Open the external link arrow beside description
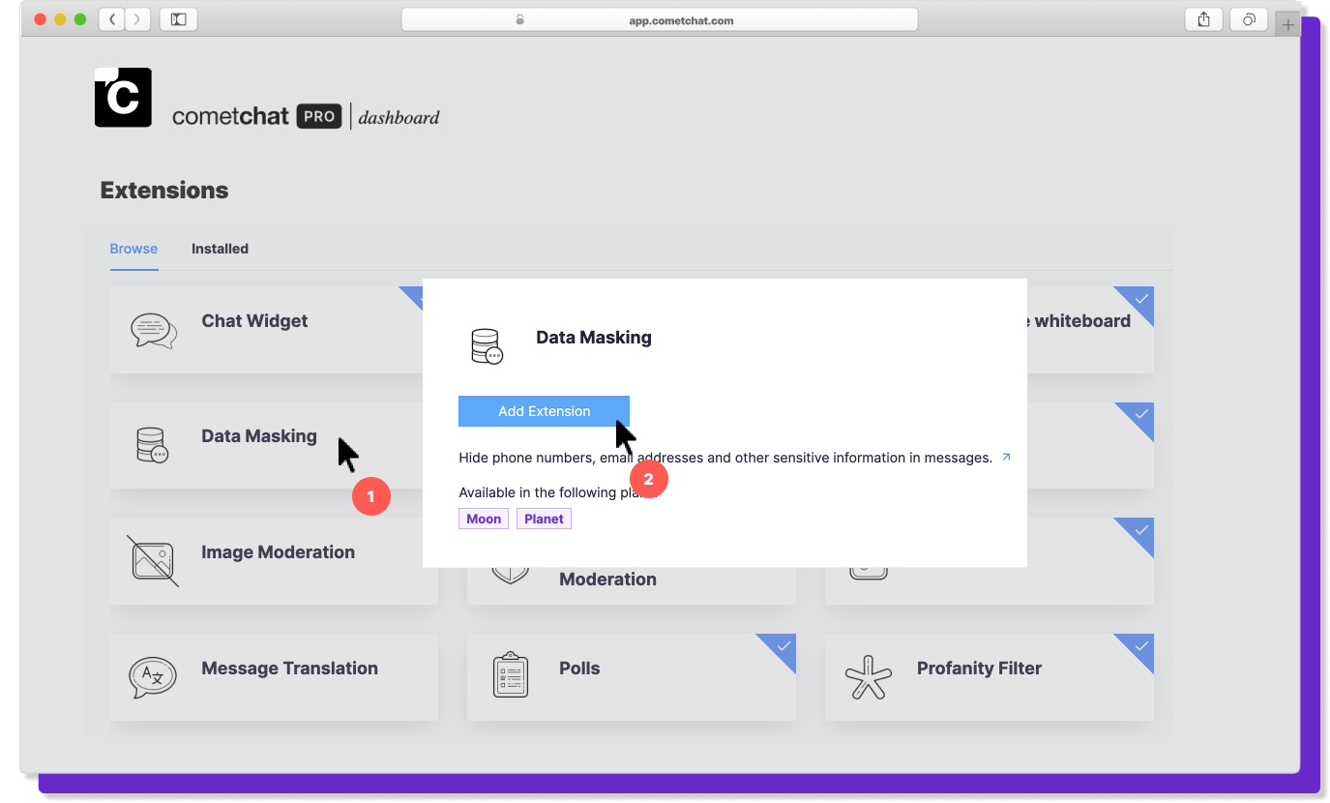The image size is (1330, 803). point(1006,457)
